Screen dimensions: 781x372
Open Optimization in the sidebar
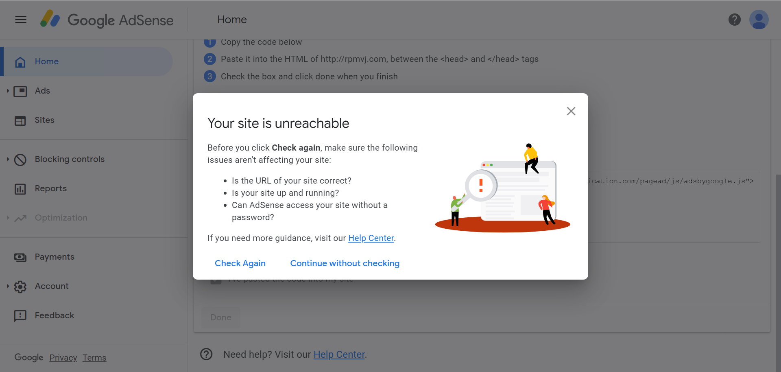(x=61, y=218)
